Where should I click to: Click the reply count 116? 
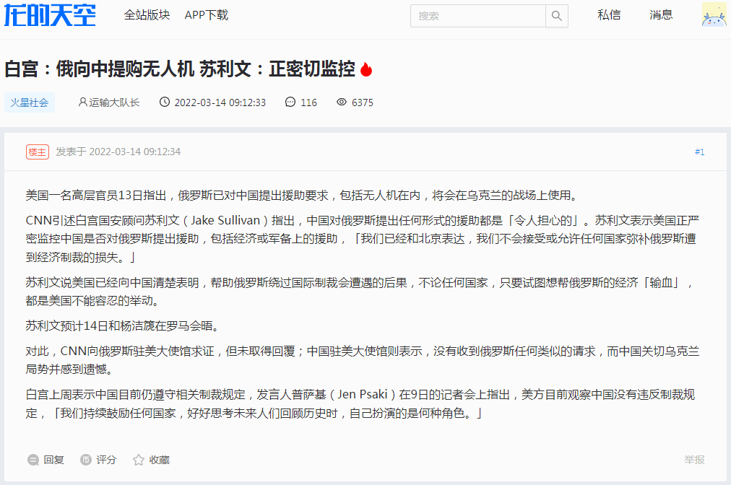click(x=308, y=102)
